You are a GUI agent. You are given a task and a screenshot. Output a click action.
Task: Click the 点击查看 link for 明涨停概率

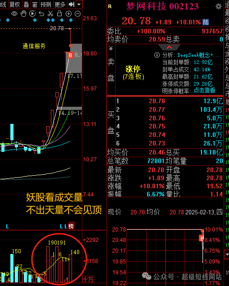(x=204, y=90)
